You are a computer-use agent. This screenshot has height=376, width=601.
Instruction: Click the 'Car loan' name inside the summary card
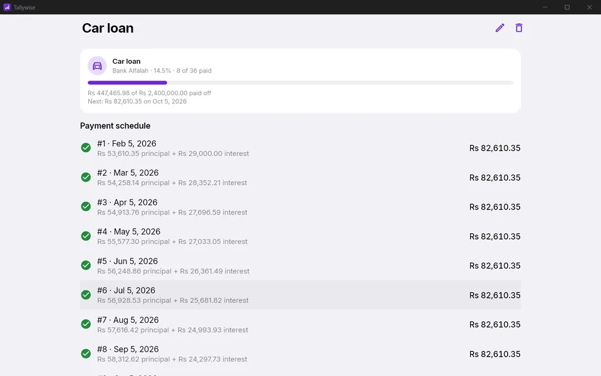[126, 61]
